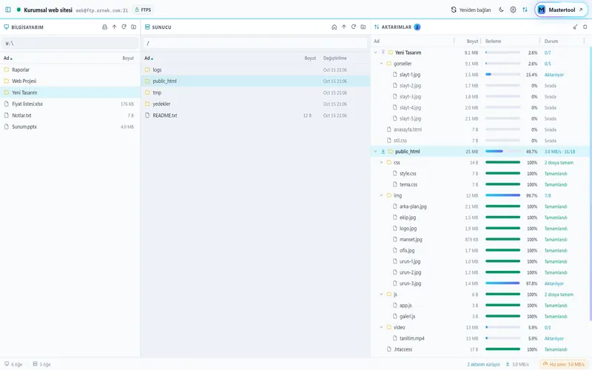Open settings via the gear icon

(x=513, y=10)
